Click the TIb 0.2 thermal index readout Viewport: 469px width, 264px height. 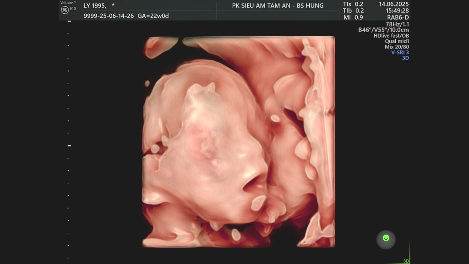[x=353, y=11]
